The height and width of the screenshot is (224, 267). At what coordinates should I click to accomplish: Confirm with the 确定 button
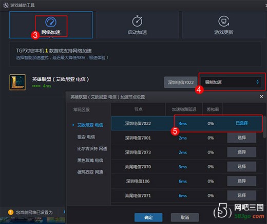(148, 217)
